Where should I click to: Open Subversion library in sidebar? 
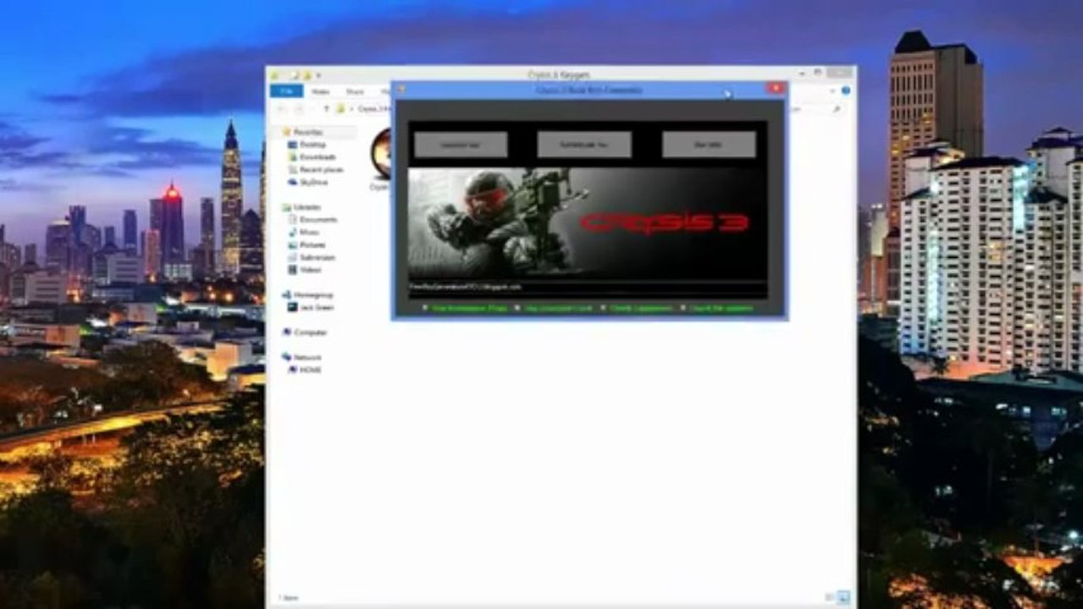(318, 257)
